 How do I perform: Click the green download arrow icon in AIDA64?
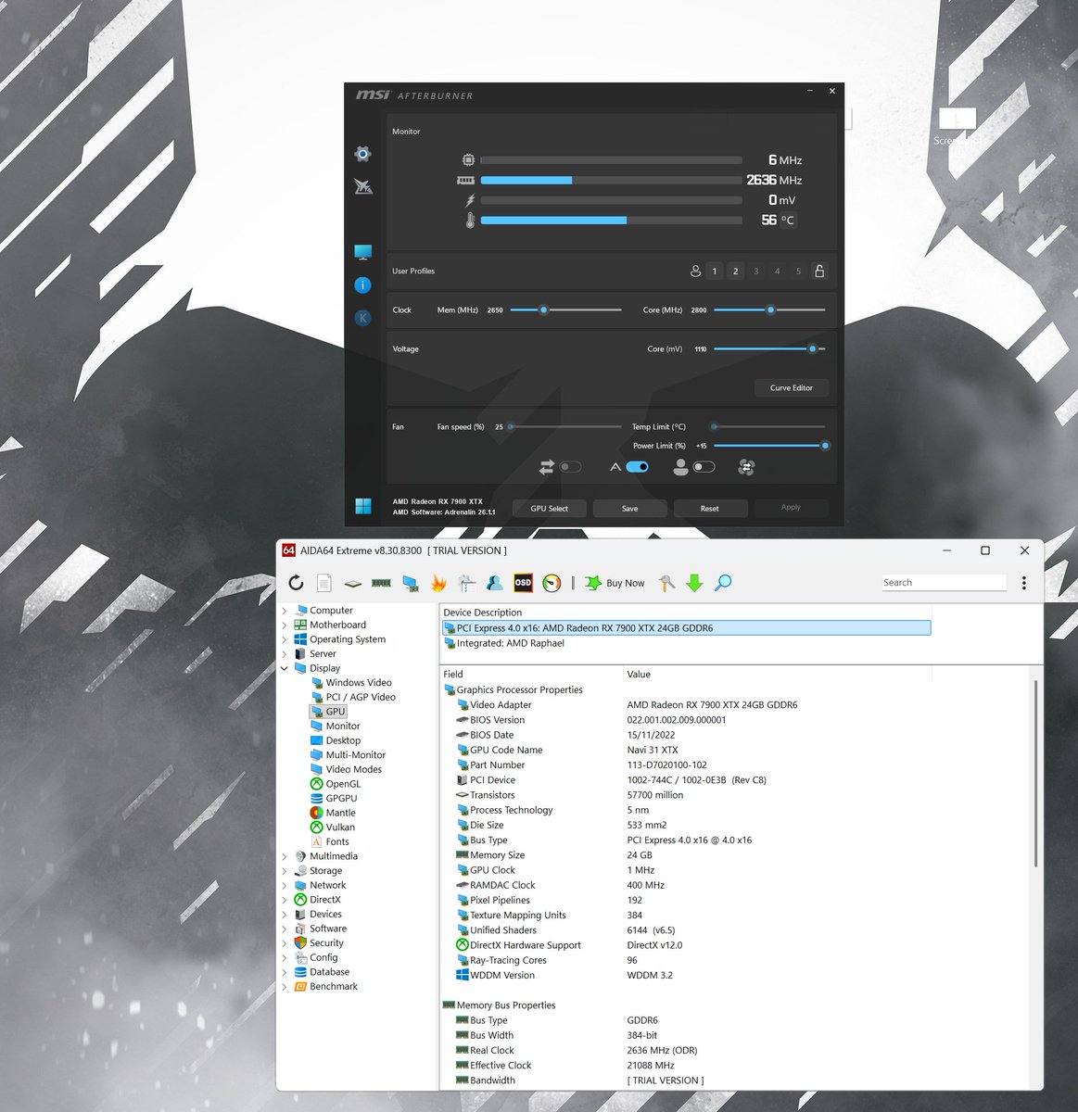[694, 583]
